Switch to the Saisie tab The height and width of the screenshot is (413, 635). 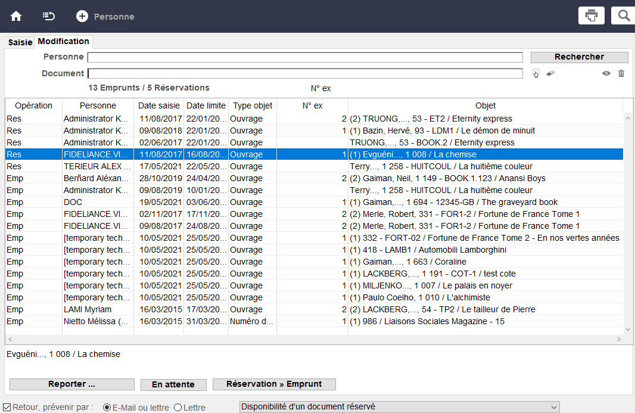pos(20,42)
